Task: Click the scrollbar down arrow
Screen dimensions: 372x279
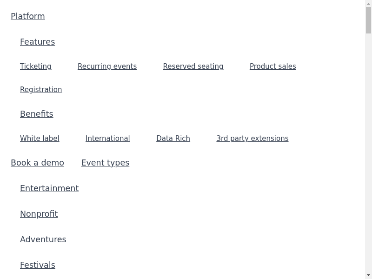Action: click(368, 275)
